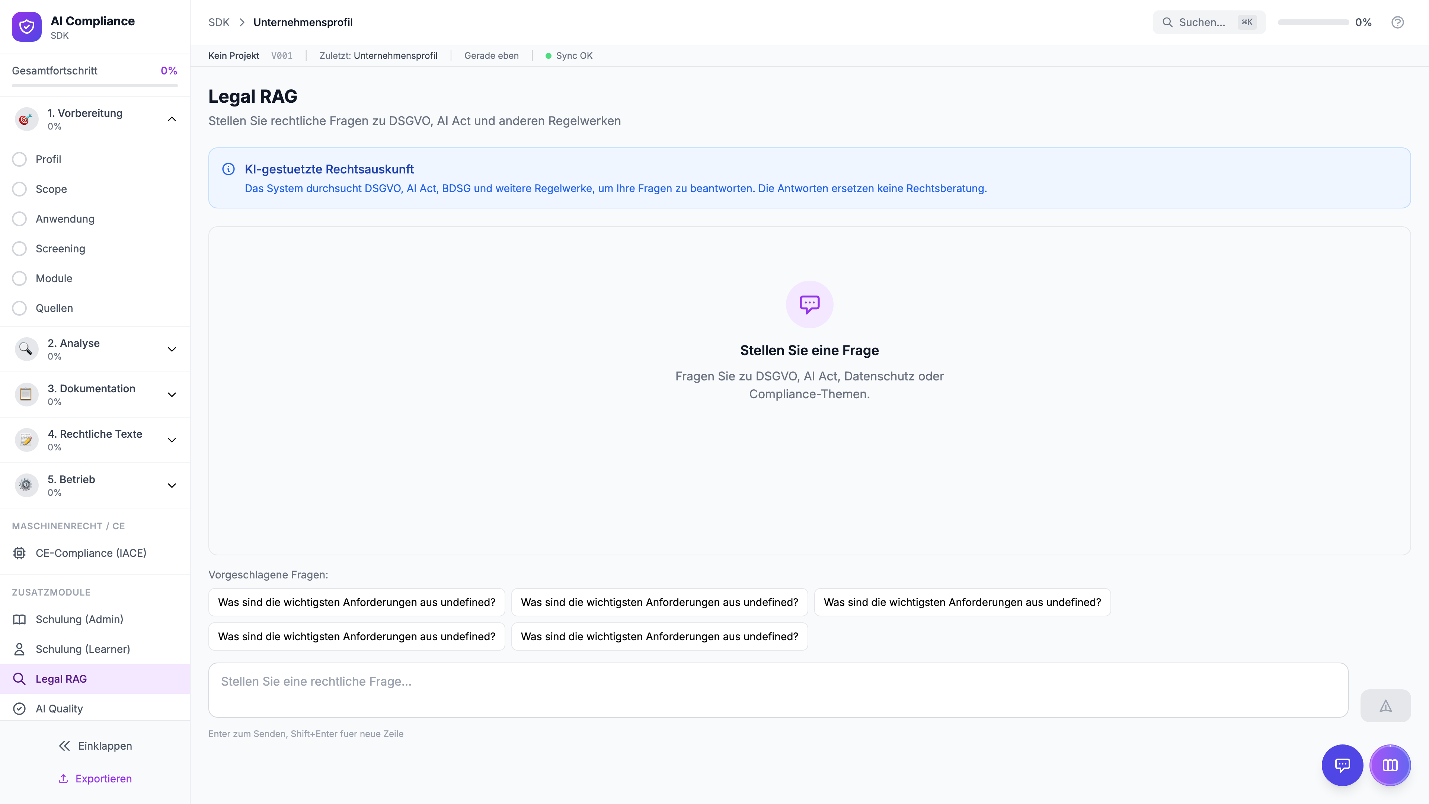The width and height of the screenshot is (1429, 804).
Task: Click the help question mark icon
Action: tap(1397, 22)
